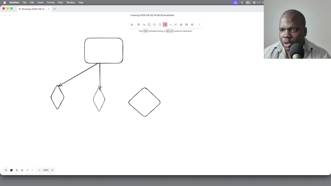Reset zoom via the 100% label
The height and width of the screenshot is (186, 331).
pyautogui.click(x=46, y=170)
